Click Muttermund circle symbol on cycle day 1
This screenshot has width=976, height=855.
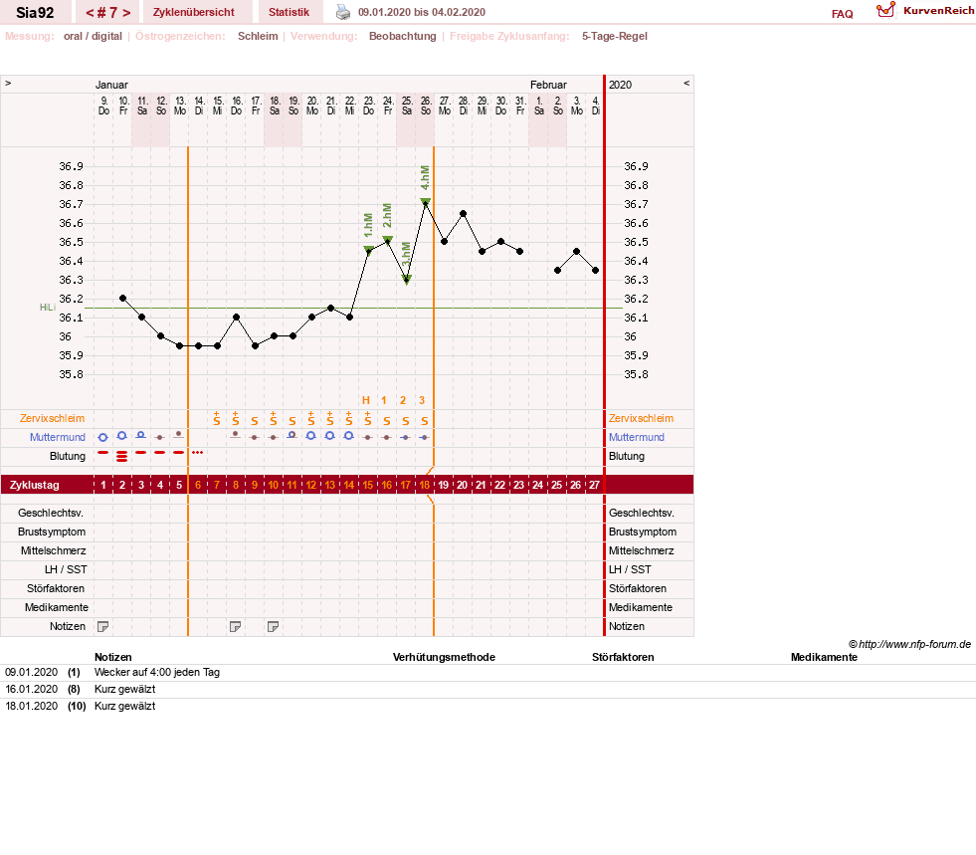coord(103,437)
